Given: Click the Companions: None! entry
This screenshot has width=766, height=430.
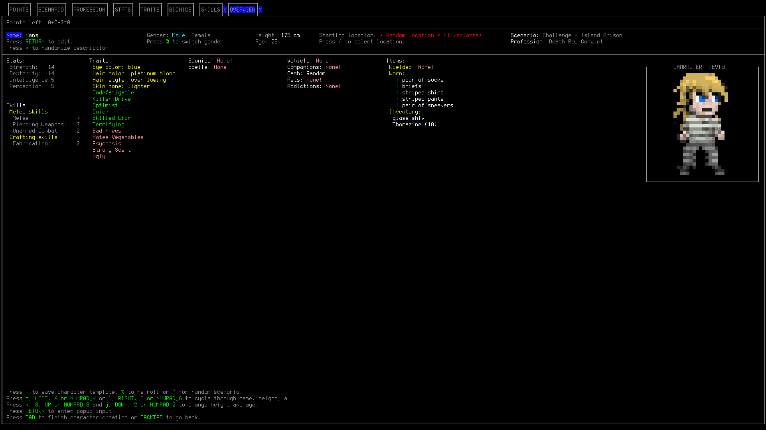Looking at the screenshot, I should coord(314,67).
